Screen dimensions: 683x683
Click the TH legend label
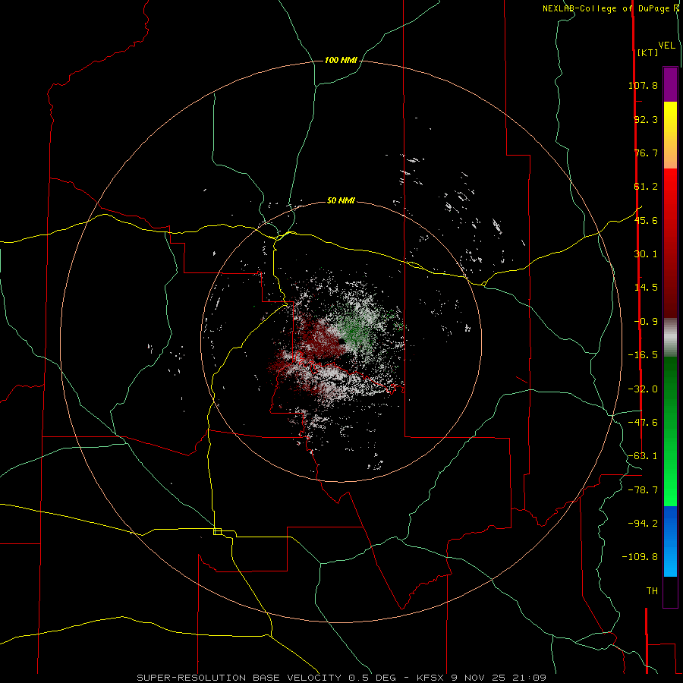pyautogui.click(x=652, y=591)
